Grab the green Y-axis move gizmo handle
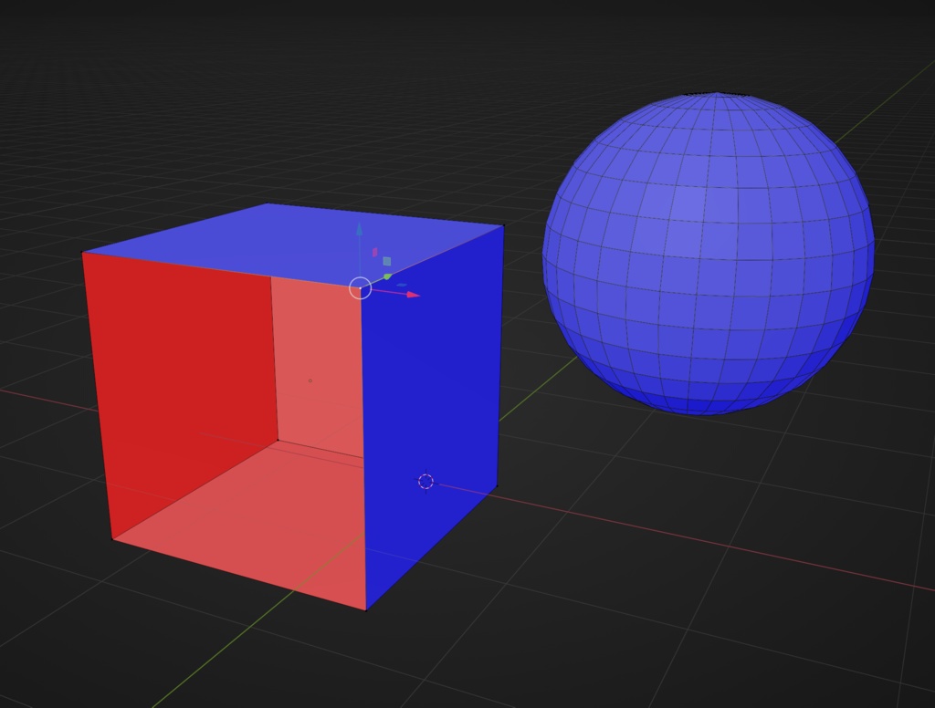The height and width of the screenshot is (708, 935). point(387,276)
